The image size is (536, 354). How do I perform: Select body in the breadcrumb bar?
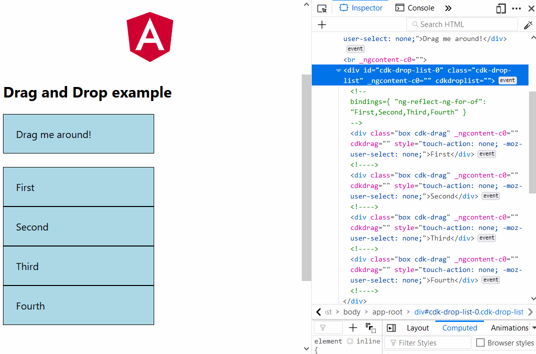point(352,311)
